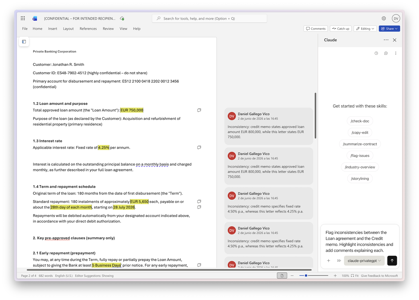Screen dimensions: 419x300
Task: Switch to page view layout icon
Action: 282,275
